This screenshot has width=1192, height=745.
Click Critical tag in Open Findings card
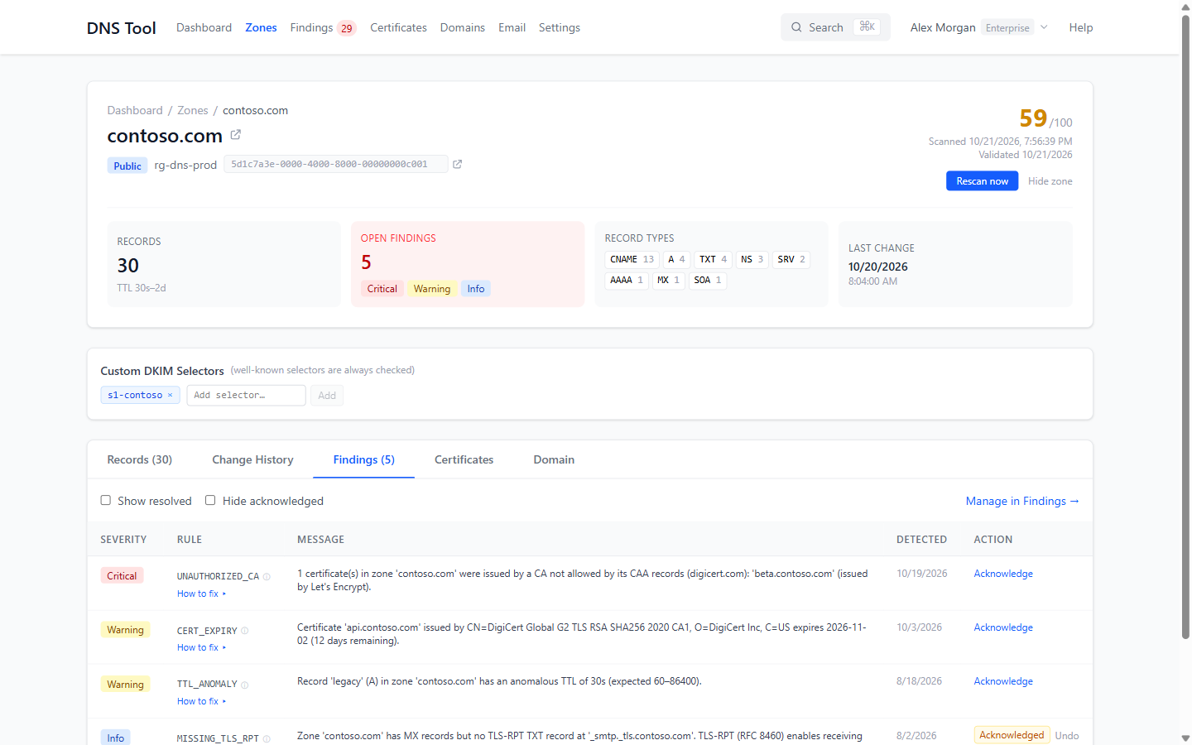point(382,289)
